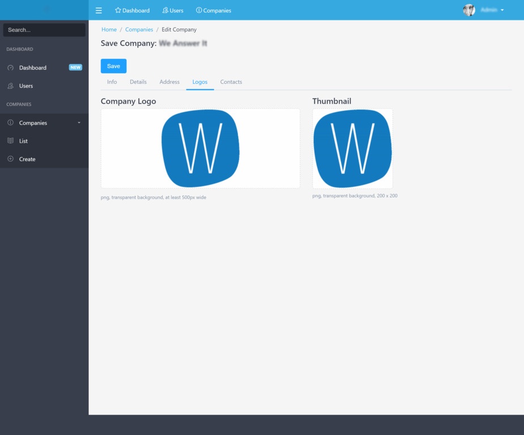This screenshot has height=435, width=524.
Task: Click the Save button
Action: [x=114, y=66]
